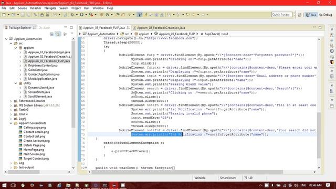336x189 pixels.
Task: Click Smart Insert in the status bar
Action: pyautogui.click(x=227, y=178)
